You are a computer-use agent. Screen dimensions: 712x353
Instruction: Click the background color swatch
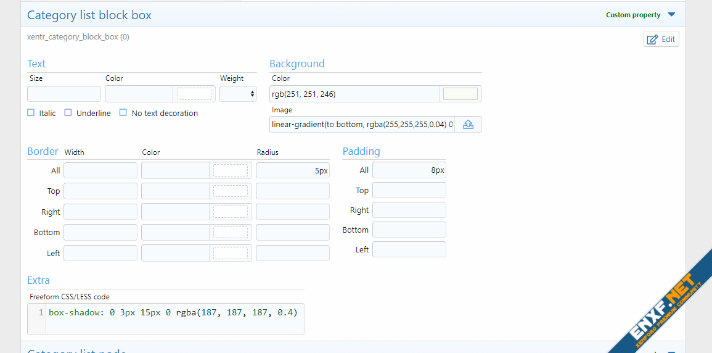(x=460, y=94)
